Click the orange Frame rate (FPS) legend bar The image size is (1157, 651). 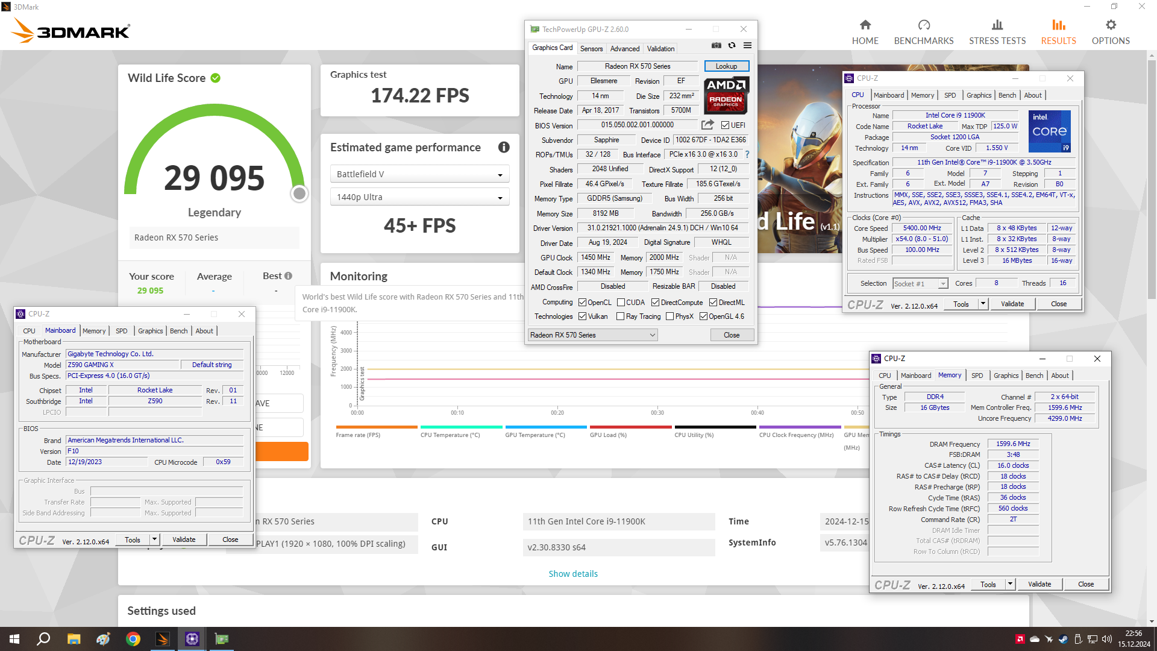[x=377, y=427]
